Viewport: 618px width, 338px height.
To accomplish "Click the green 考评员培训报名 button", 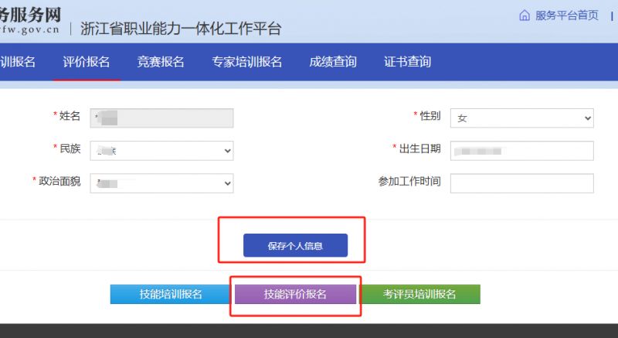I will point(420,294).
